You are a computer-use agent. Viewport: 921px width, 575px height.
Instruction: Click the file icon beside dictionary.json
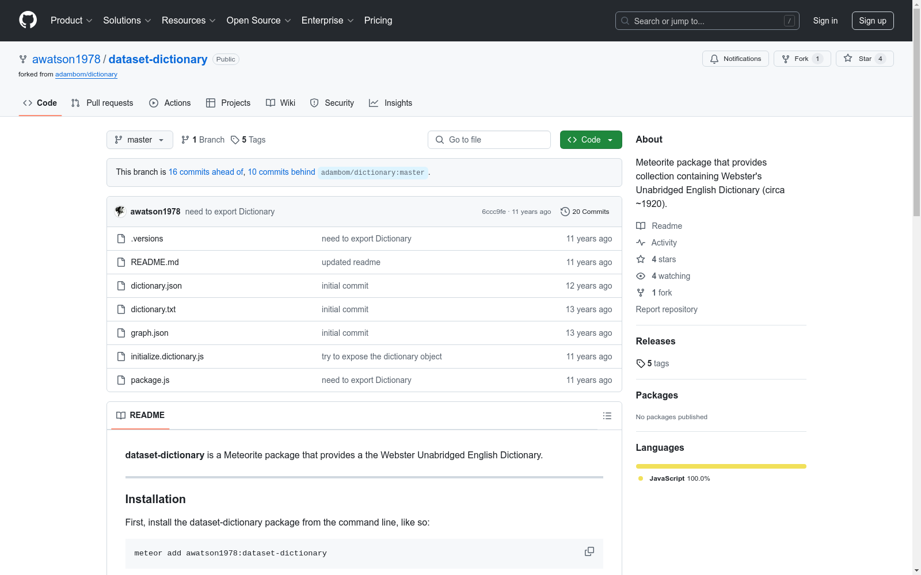pos(121,286)
